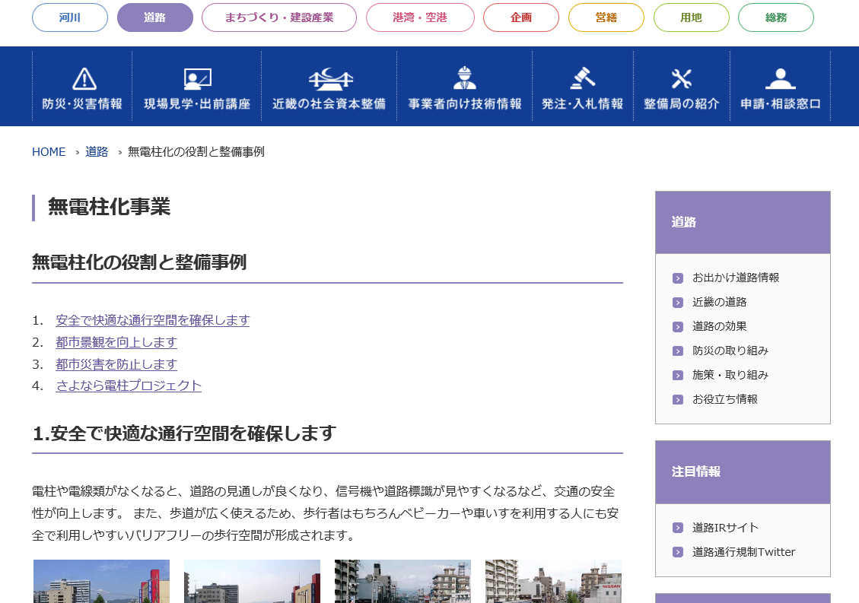Open first street photo with red signboard

(101, 581)
